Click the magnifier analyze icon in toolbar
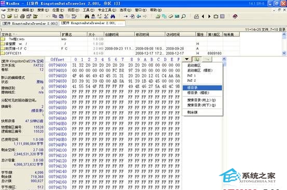287x190 pixels. point(183,17)
